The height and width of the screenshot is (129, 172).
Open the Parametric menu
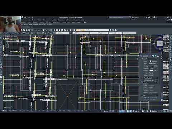click(x=62, y=20)
